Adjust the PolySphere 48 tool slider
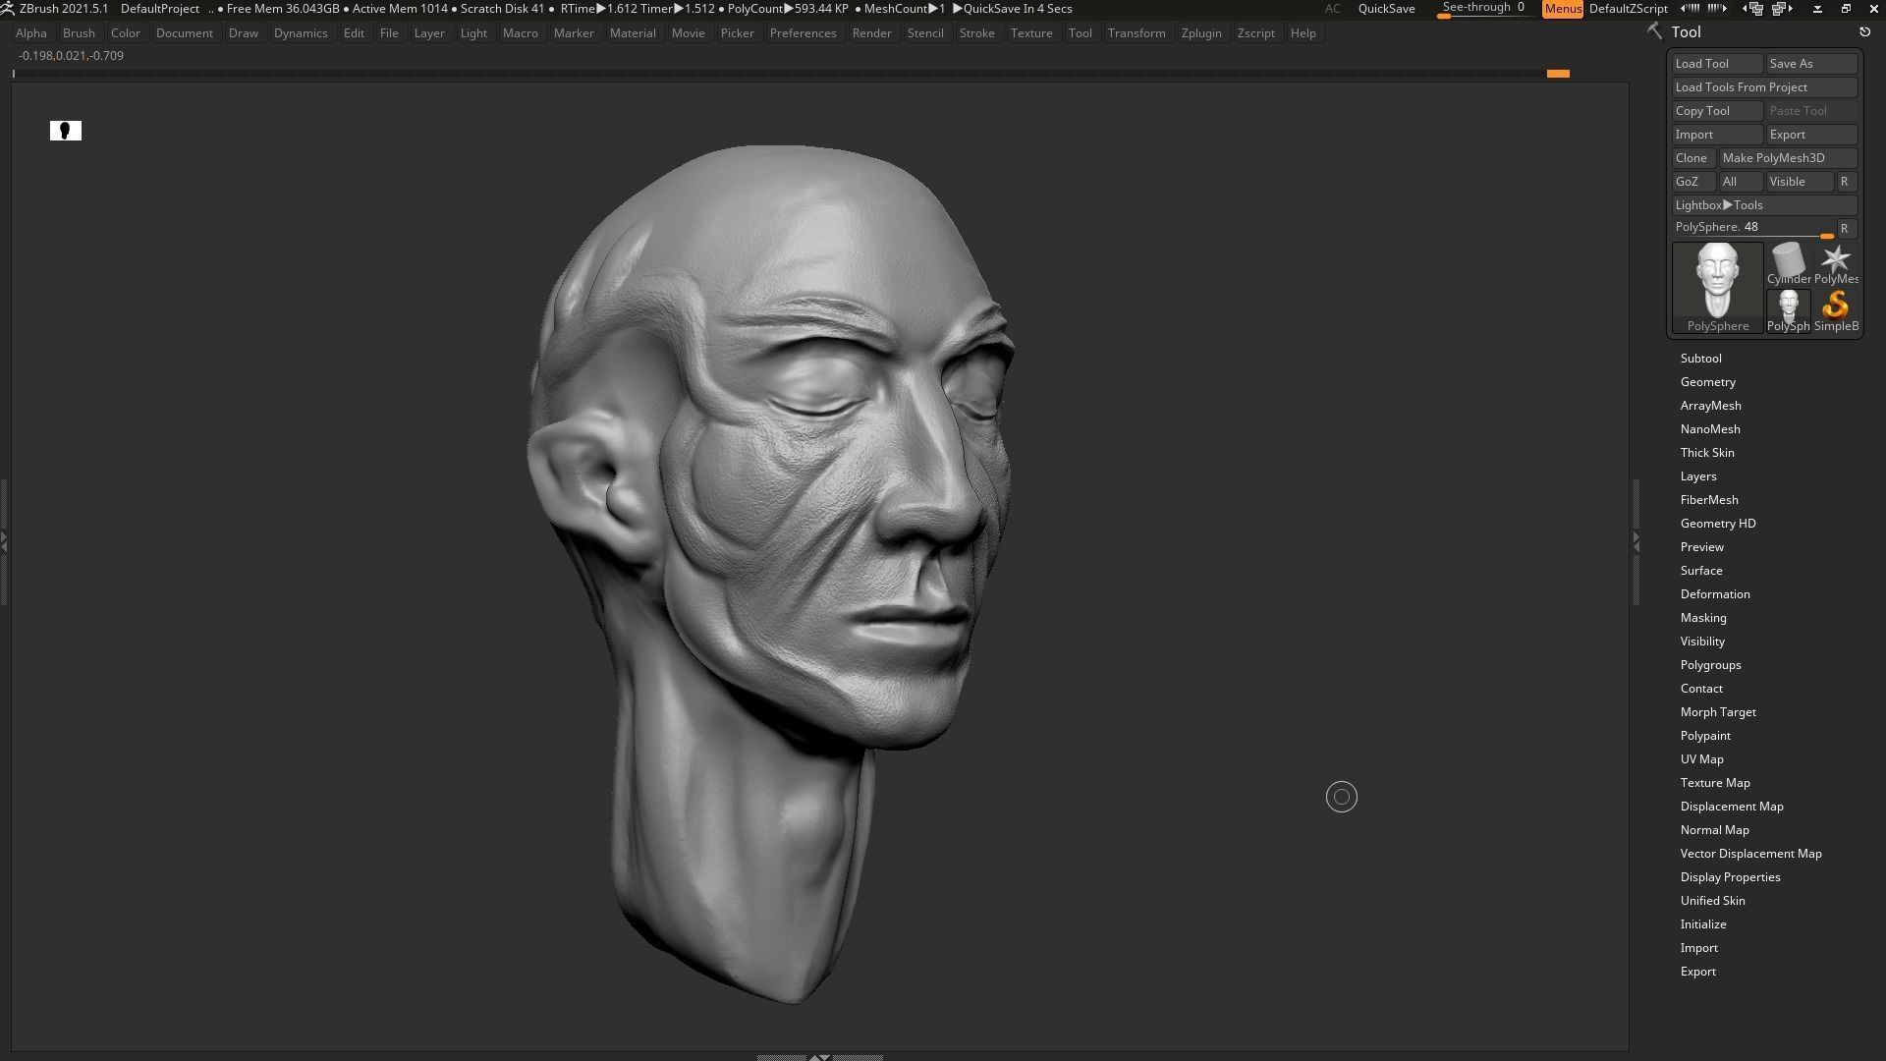The width and height of the screenshot is (1886, 1061). coord(1753,228)
